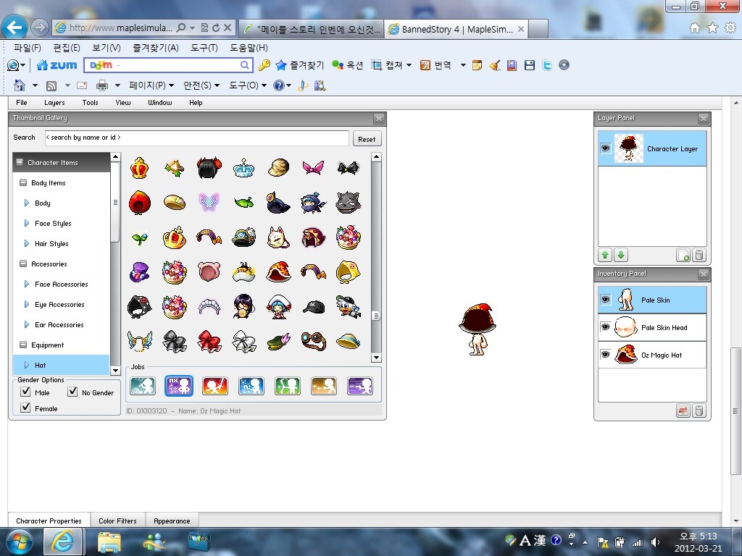Screen dimensions: 742x556
Task: Choose the purple top hat with seven
Action: (139, 272)
